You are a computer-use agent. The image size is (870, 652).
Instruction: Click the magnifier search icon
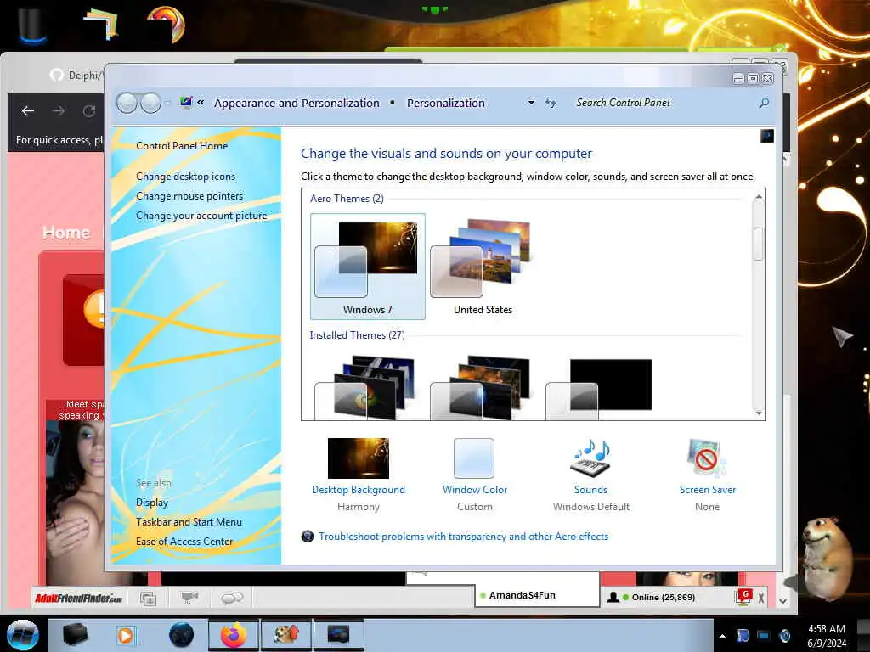click(x=764, y=103)
